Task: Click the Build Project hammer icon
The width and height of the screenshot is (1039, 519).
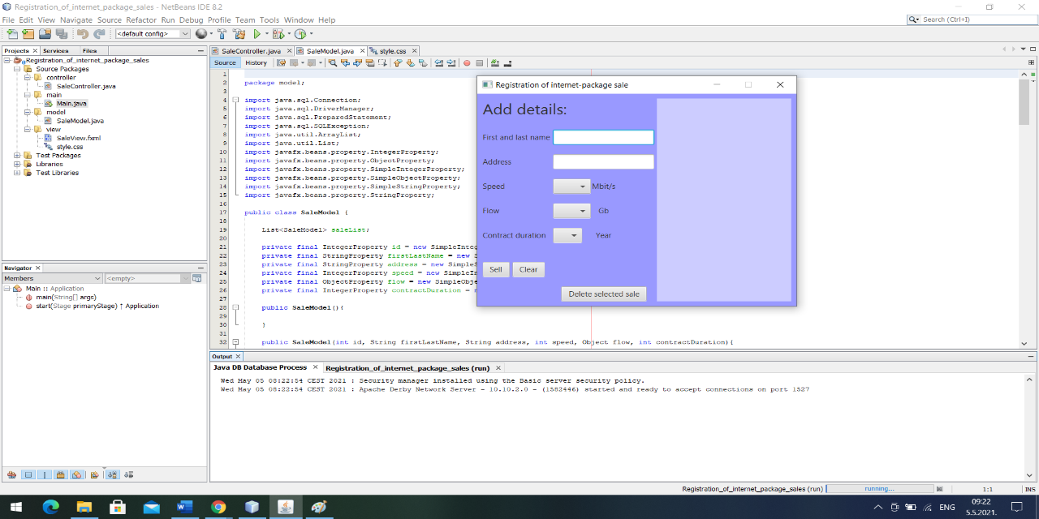Action: click(222, 34)
